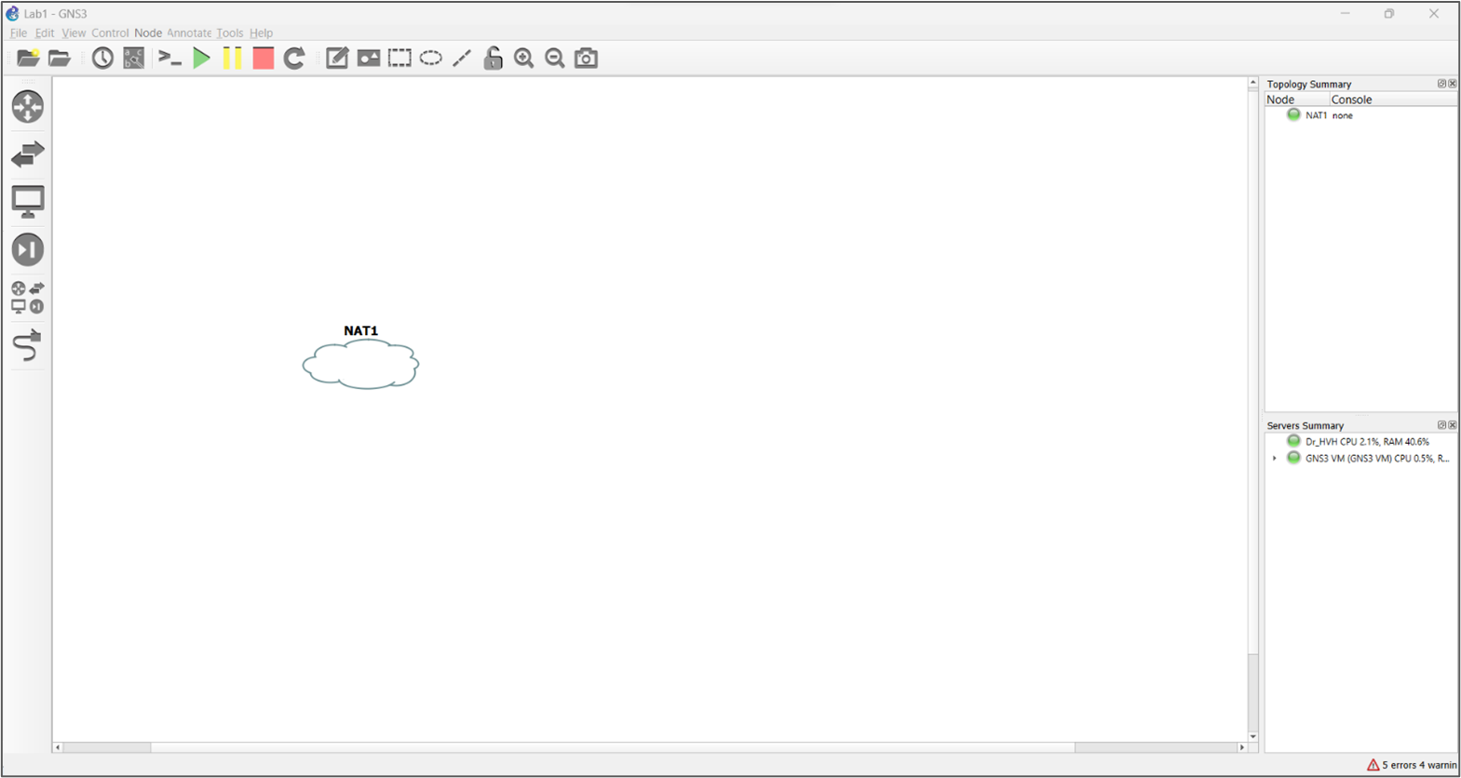The height and width of the screenshot is (778, 1461).
Task: Open the File menu
Action: [x=19, y=33]
